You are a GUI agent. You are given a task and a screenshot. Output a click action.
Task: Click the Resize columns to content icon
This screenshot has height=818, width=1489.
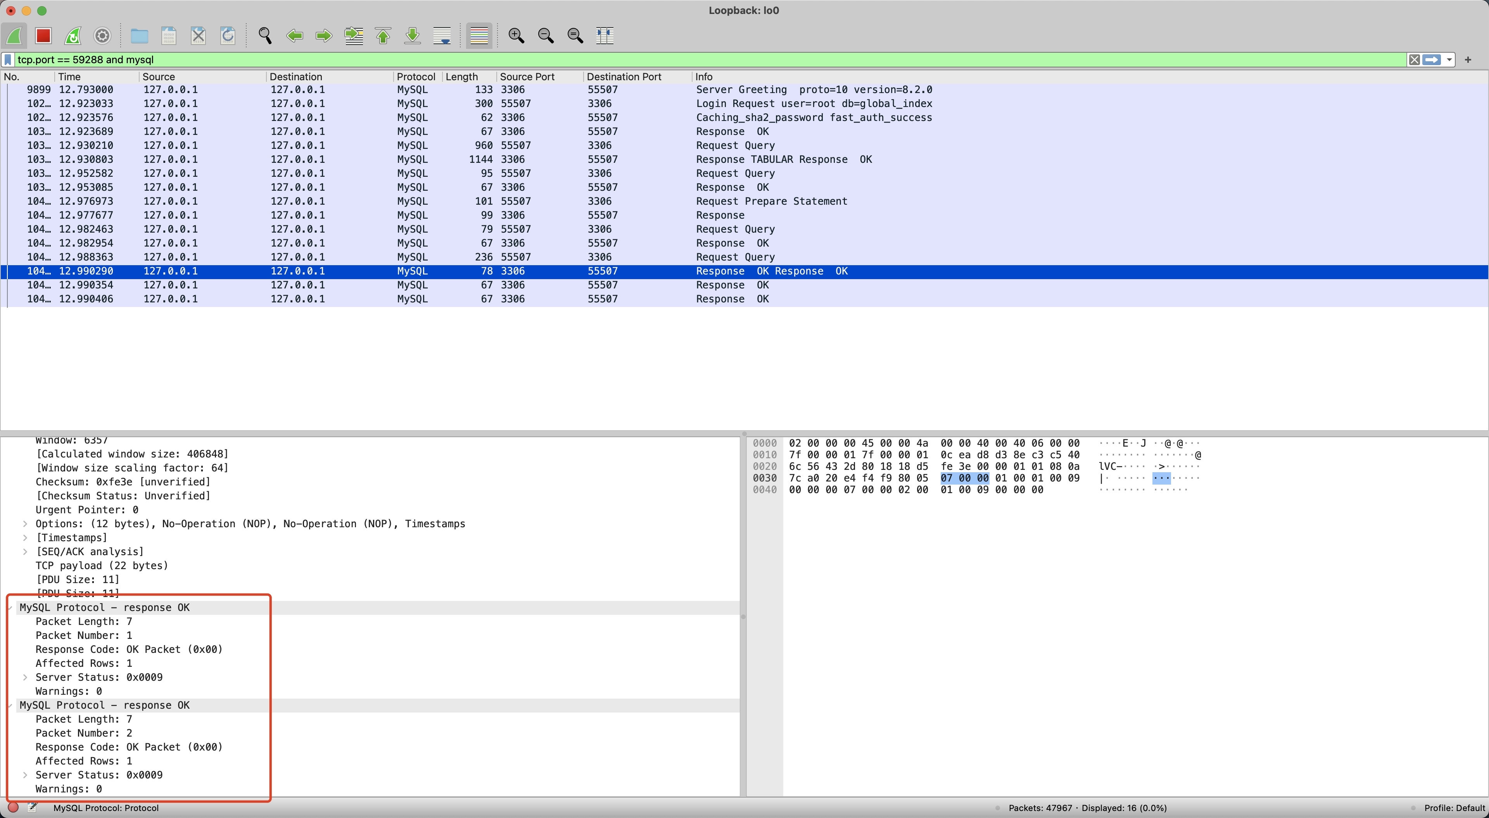(605, 36)
